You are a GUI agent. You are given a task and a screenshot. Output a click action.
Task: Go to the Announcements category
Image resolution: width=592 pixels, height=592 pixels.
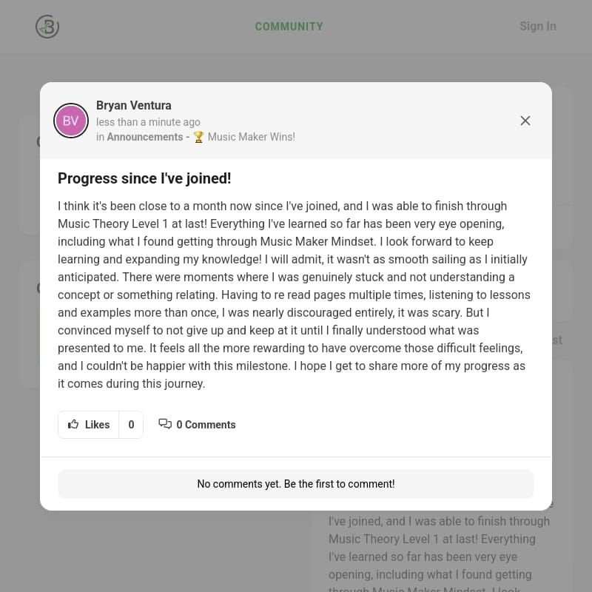(x=144, y=137)
